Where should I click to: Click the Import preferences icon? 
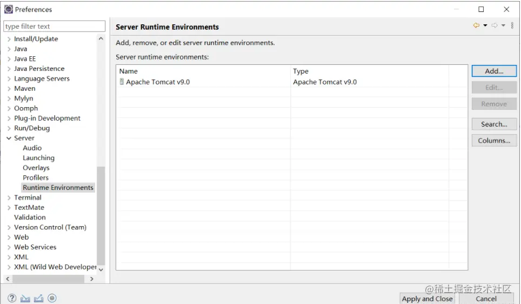pyautogui.click(x=25, y=298)
